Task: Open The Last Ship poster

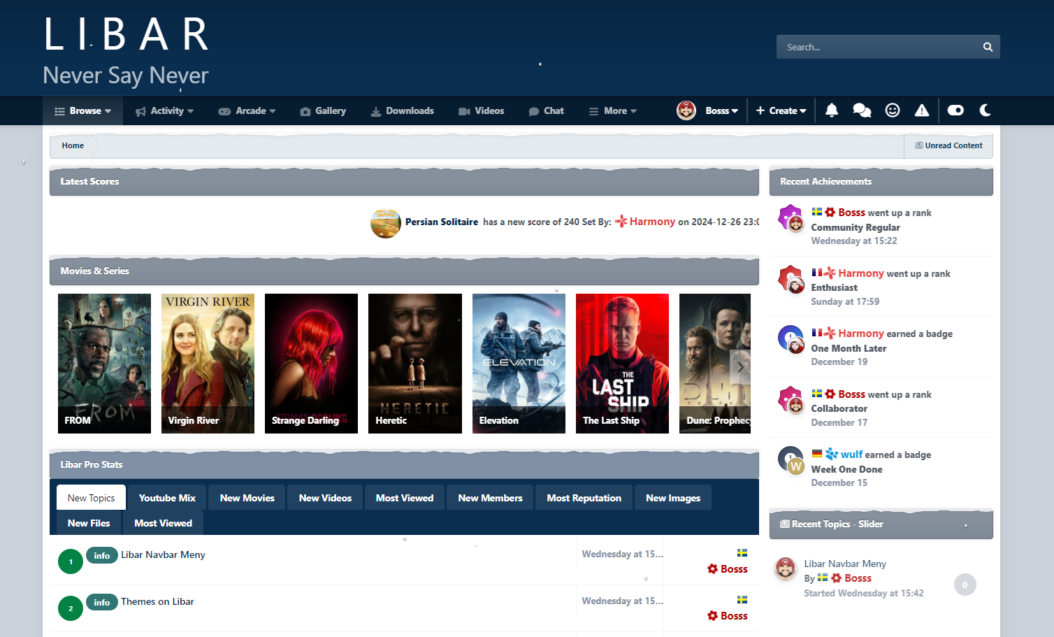Action: click(x=622, y=364)
